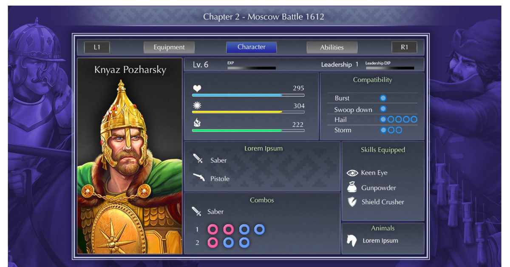Click the starburst stat icon
Screen dimensions: 510x267
tap(197, 105)
